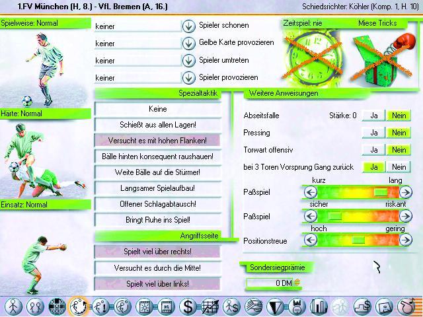
Task: Open the player with S symbol icon
Action: [231, 306]
